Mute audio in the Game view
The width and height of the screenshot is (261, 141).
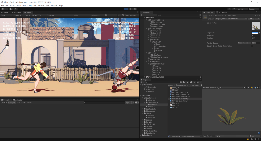click(119, 15)
